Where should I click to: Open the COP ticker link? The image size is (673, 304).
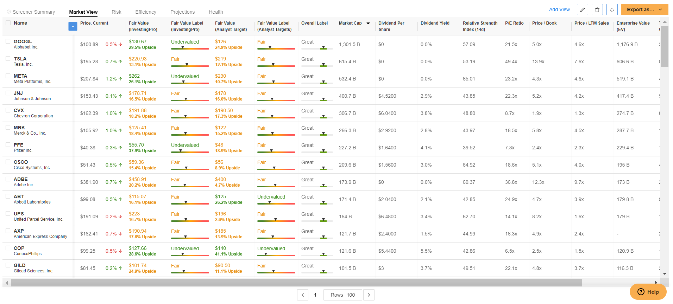(19, 248)
